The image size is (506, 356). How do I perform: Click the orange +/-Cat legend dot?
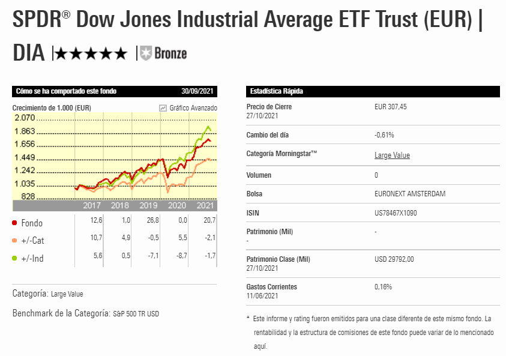click(14, 241)
